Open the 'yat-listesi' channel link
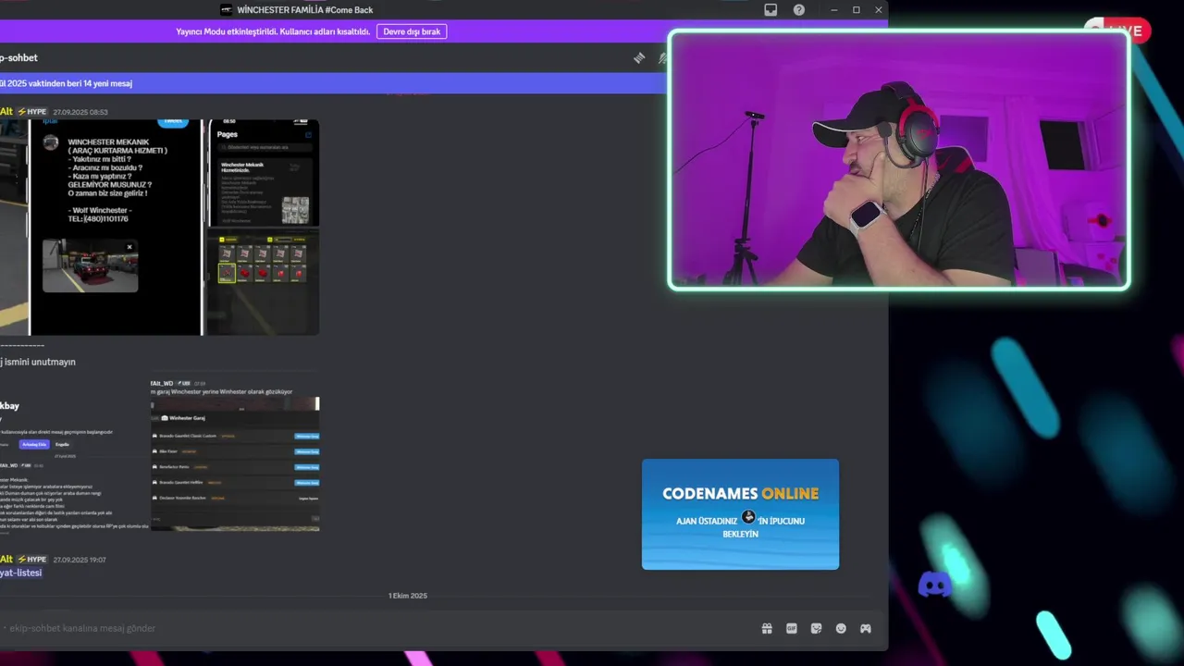This screenshot has height=666, width=1184. 21,573
